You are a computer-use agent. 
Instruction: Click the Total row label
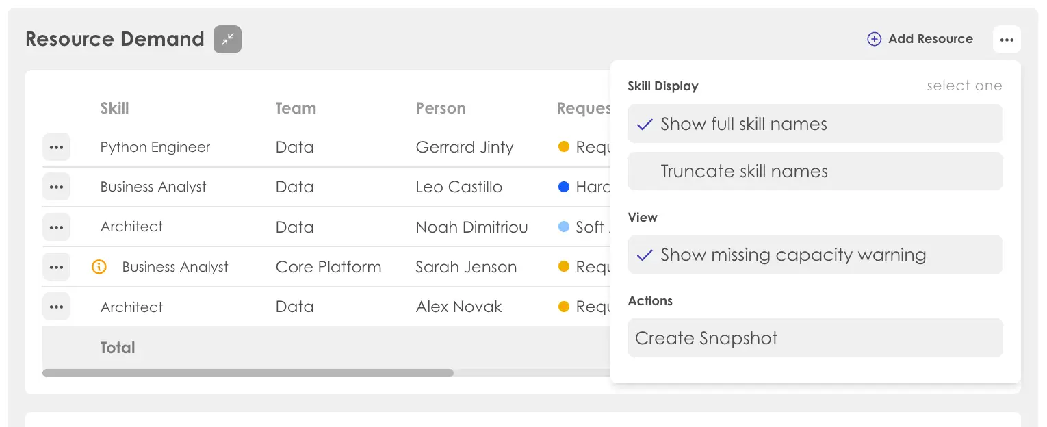[118, 348]
